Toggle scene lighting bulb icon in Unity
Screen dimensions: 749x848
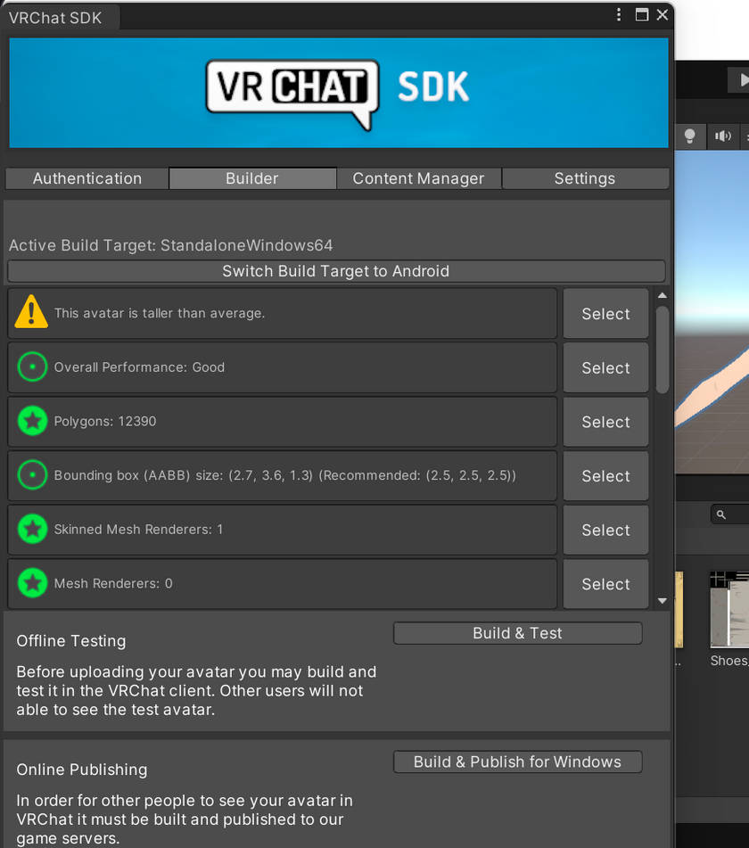(689, 136)
